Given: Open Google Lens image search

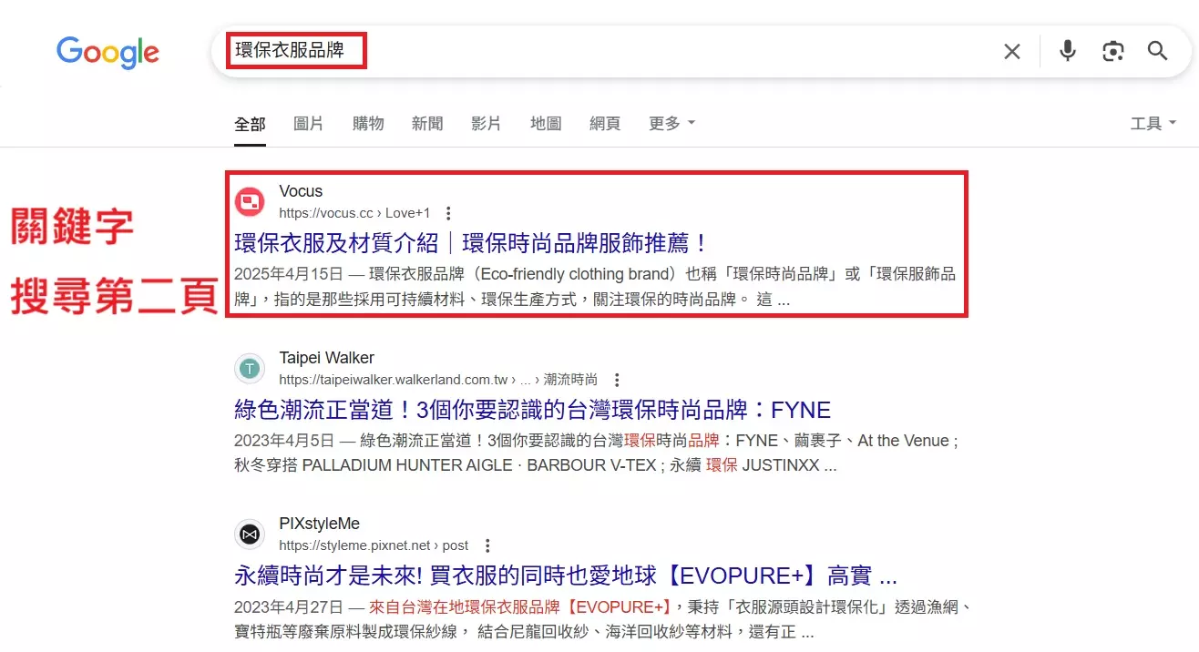Looking at the screenshot, I should coord(1112,51).
